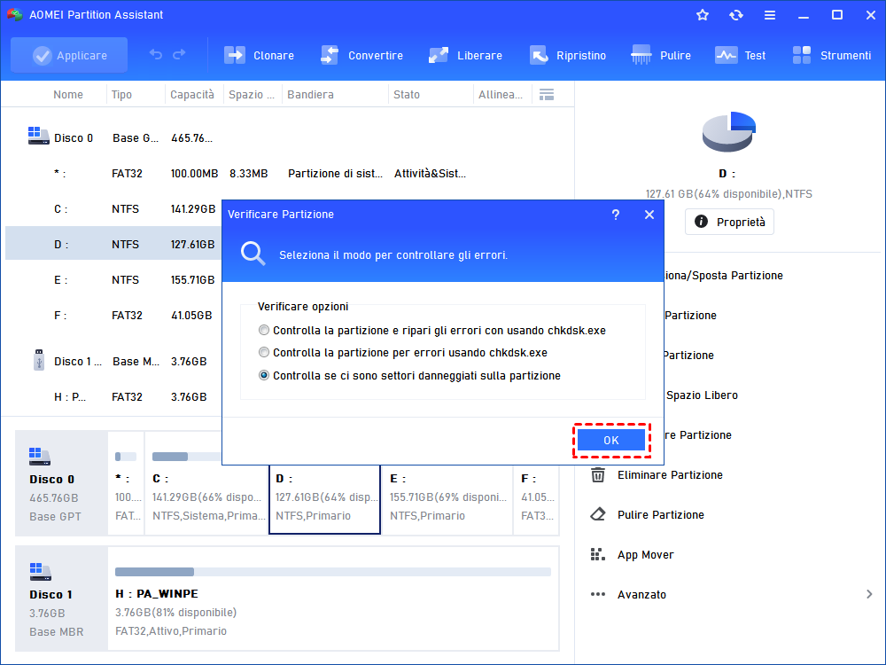Select the E: partition block in disk map
Image resolution: width=886 pixels, height=665 pixels.
(447, 498)
